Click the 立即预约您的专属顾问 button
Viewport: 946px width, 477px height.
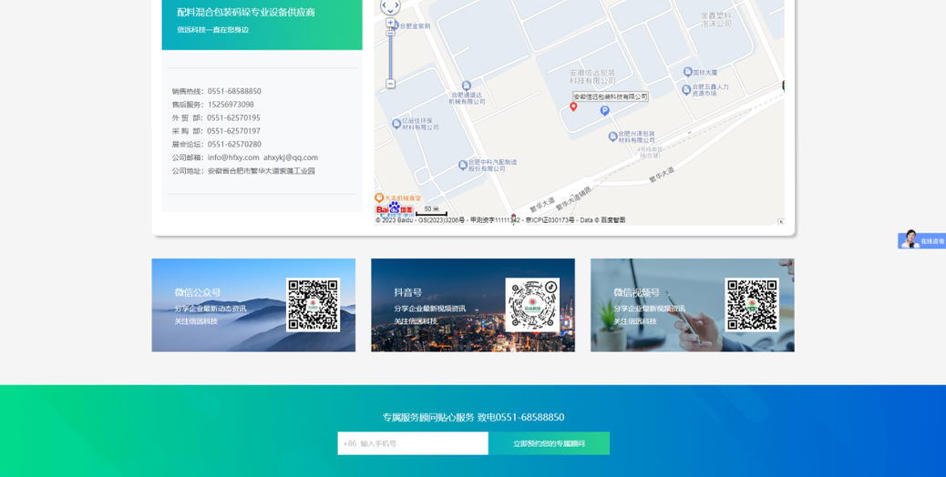549,443
